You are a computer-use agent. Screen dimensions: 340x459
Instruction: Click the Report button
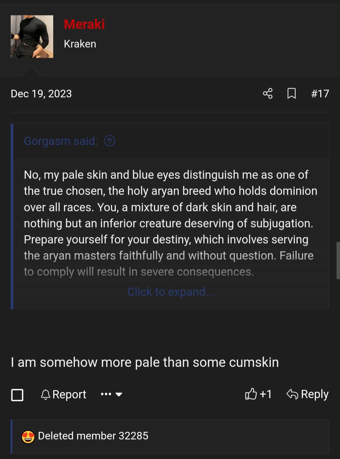click(x=69, y=394)
